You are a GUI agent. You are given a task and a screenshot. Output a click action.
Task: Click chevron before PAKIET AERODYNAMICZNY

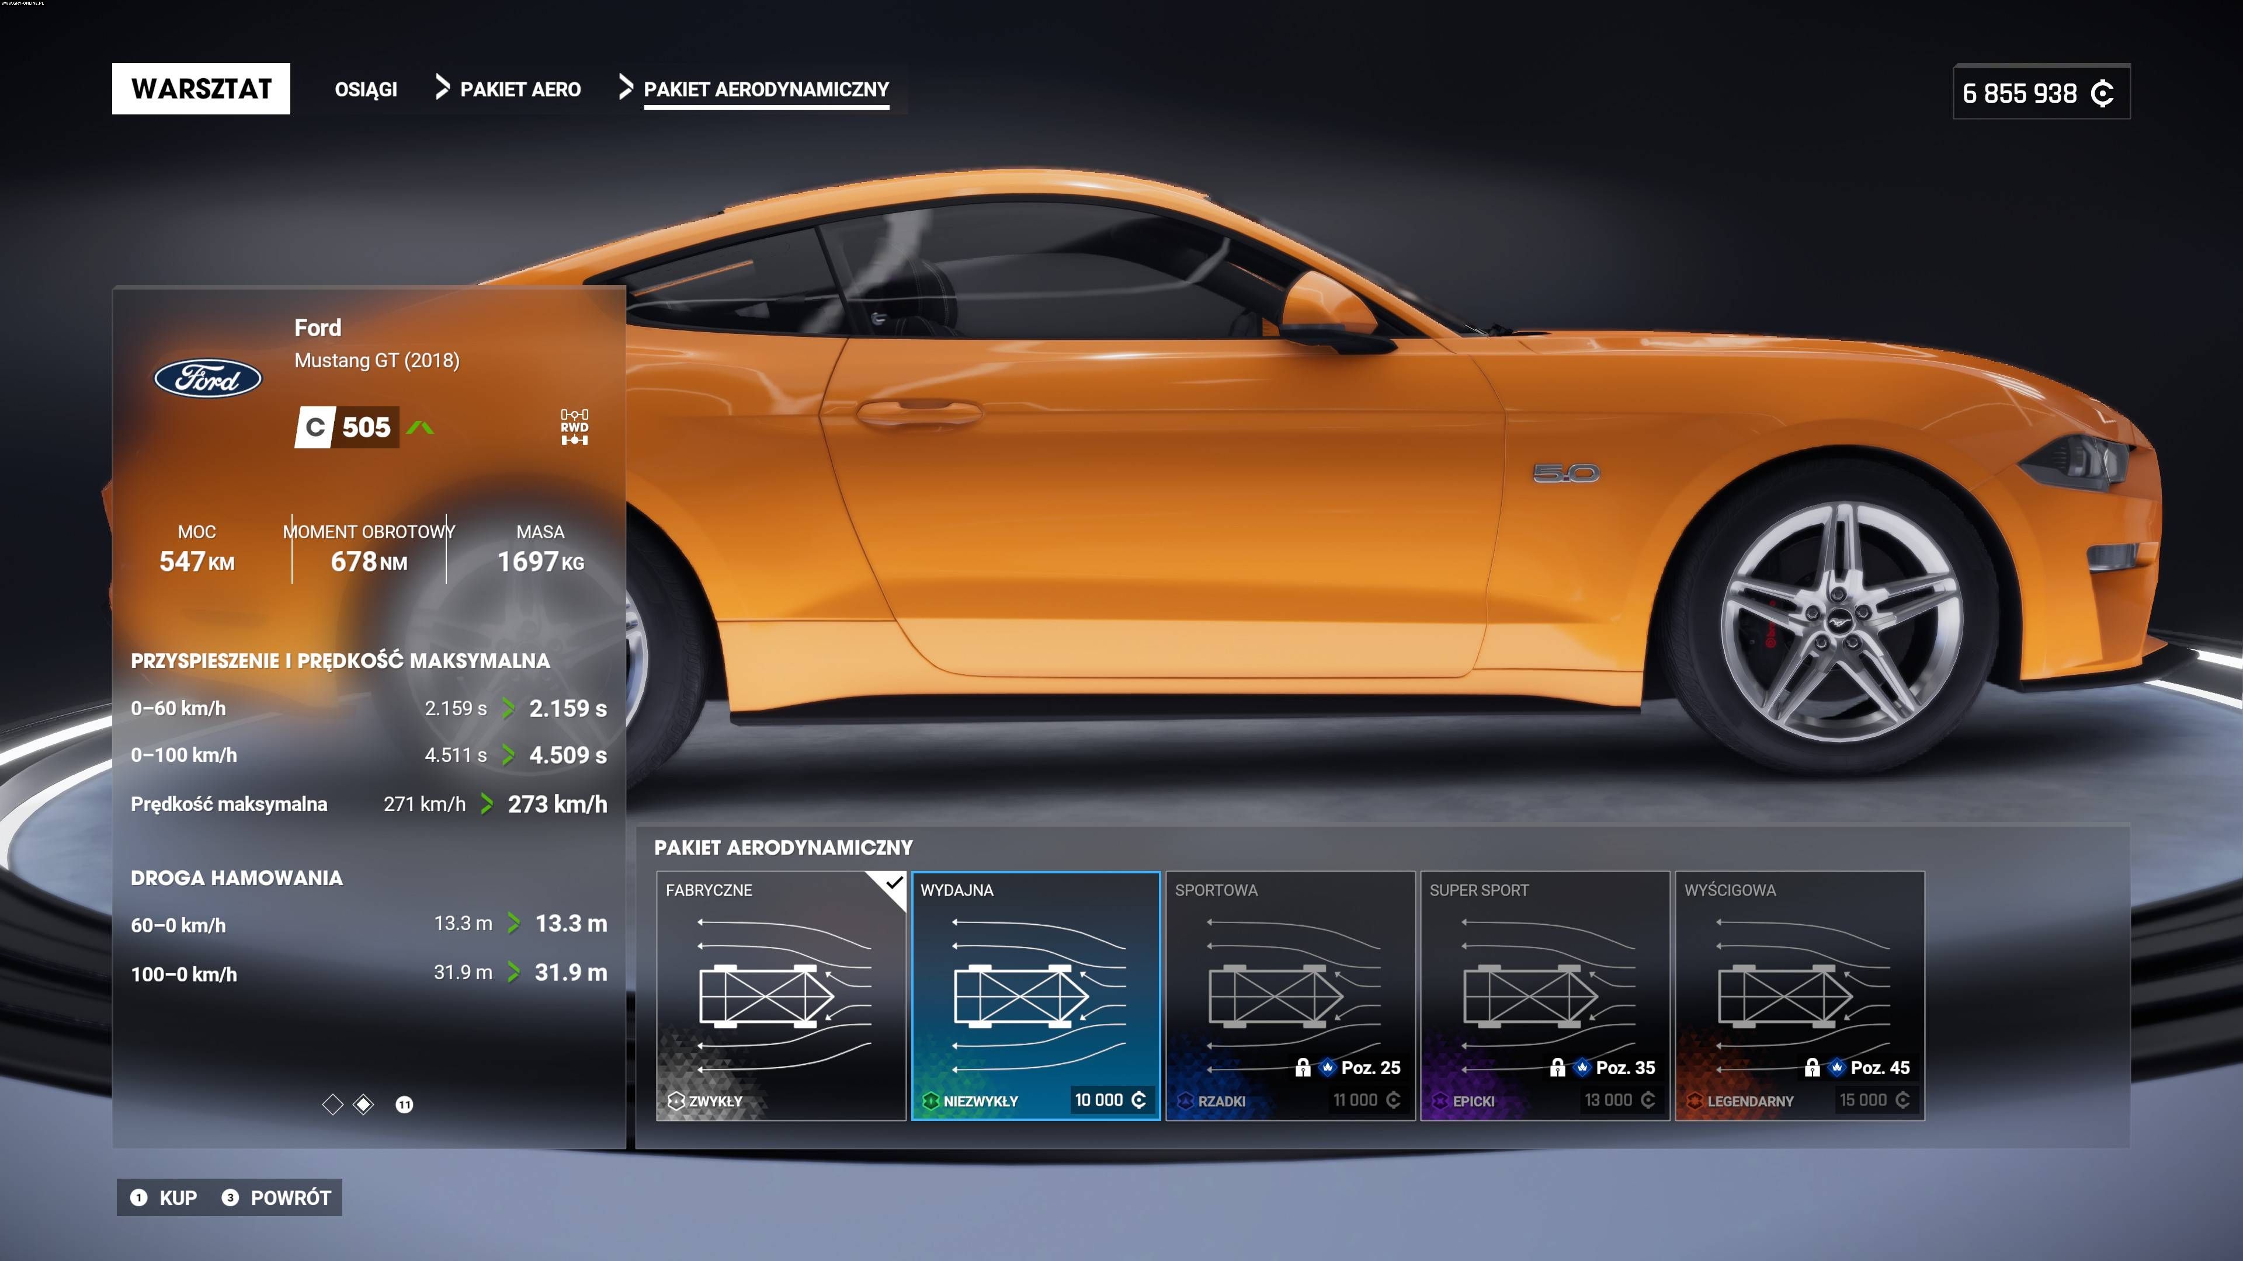point(625,88)
